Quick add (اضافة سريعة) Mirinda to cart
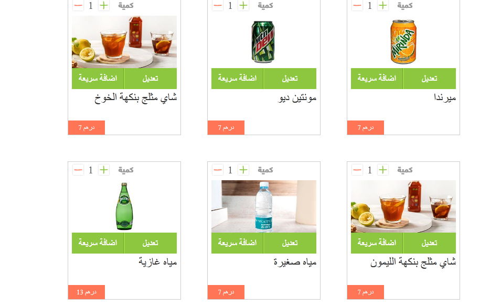The height and width of the screenshot is (307, 501). (377, 79)
